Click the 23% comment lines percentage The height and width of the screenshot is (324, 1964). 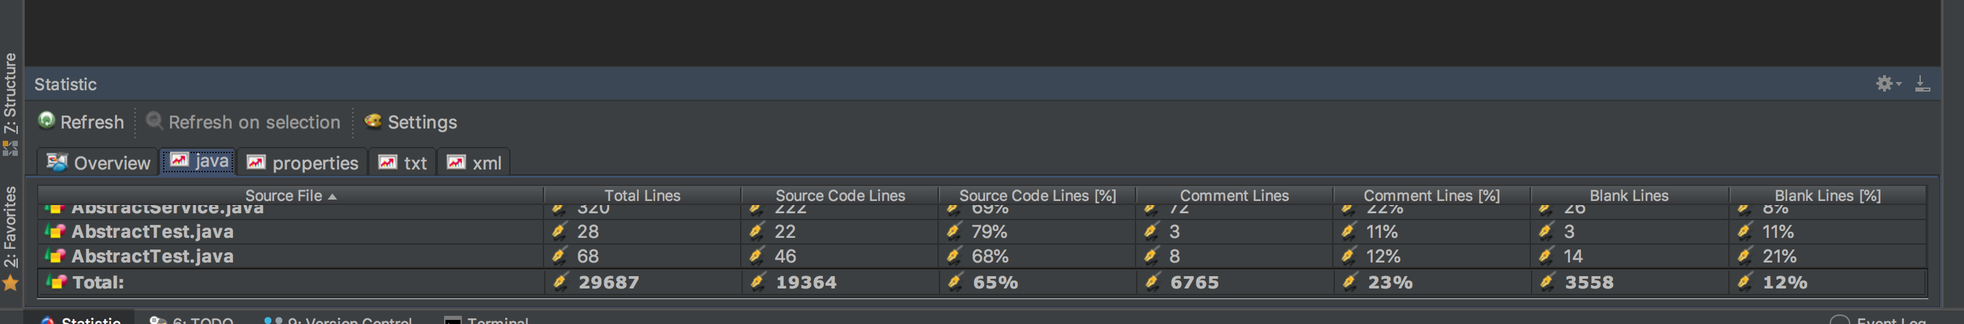coord(1390,282)
